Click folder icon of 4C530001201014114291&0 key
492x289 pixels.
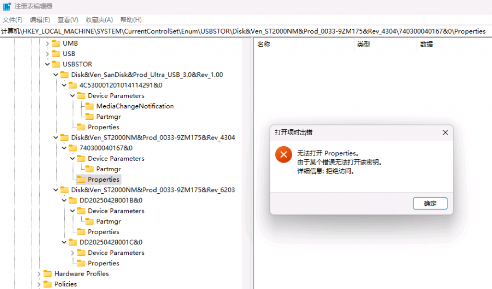point(73,85)
